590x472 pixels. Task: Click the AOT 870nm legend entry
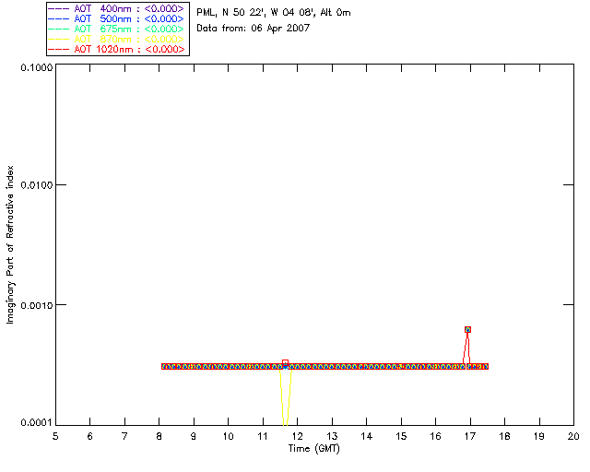116,39
